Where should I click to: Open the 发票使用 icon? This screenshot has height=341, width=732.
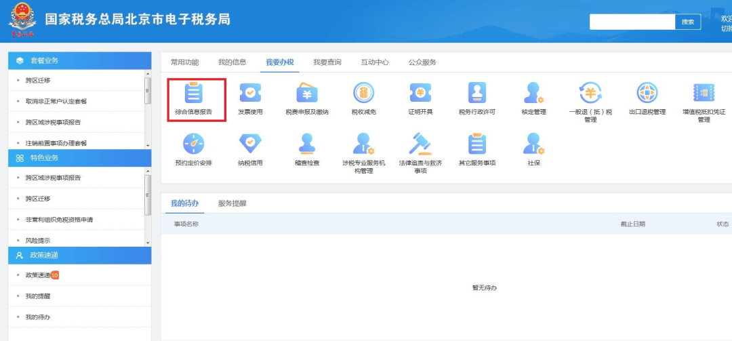[250, 92]
